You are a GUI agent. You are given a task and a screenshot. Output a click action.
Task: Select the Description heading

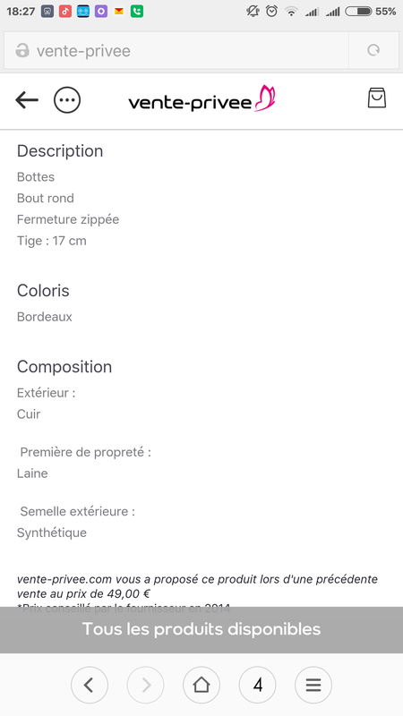(60, 151)
